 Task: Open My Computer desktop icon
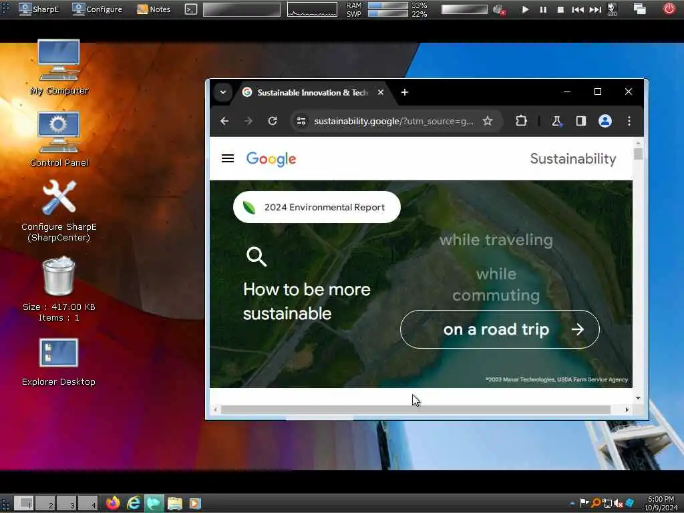(59, 67)
